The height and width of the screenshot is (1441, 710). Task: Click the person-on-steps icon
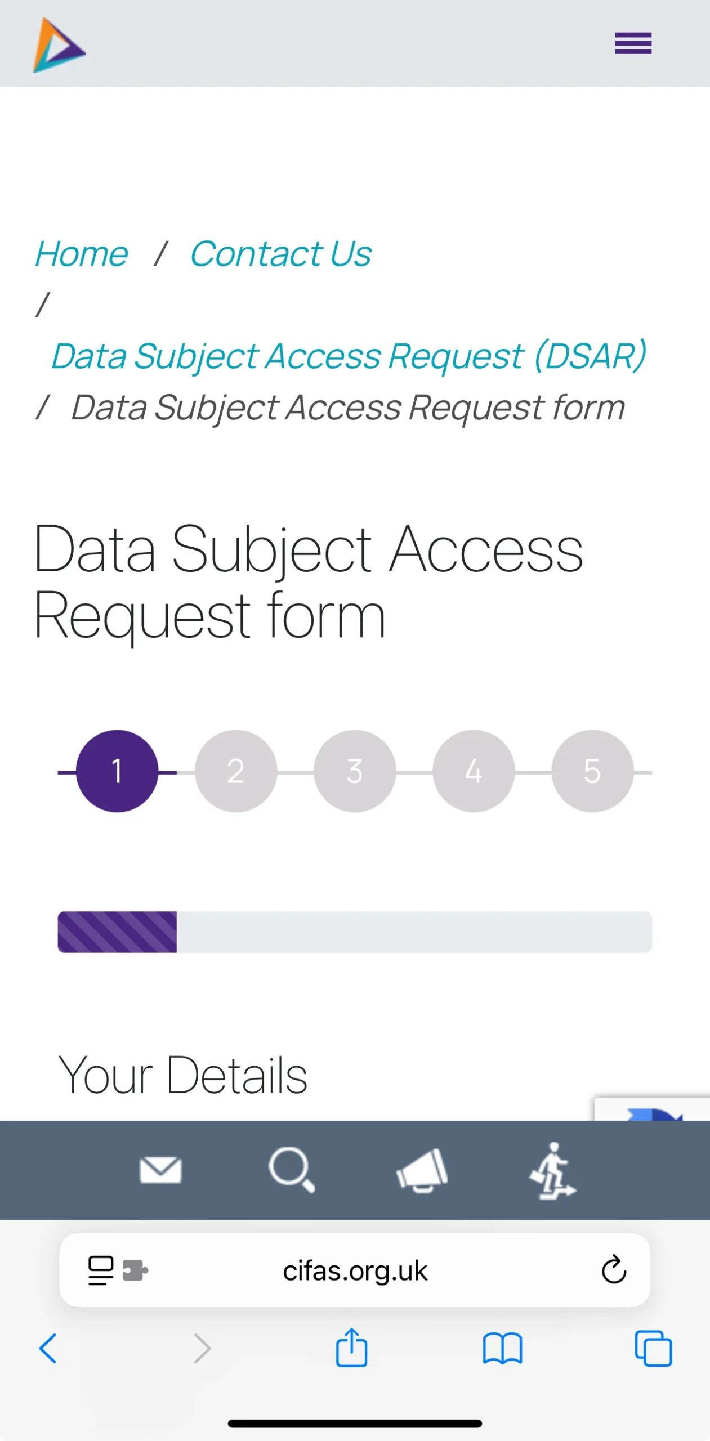[552, 1170]
